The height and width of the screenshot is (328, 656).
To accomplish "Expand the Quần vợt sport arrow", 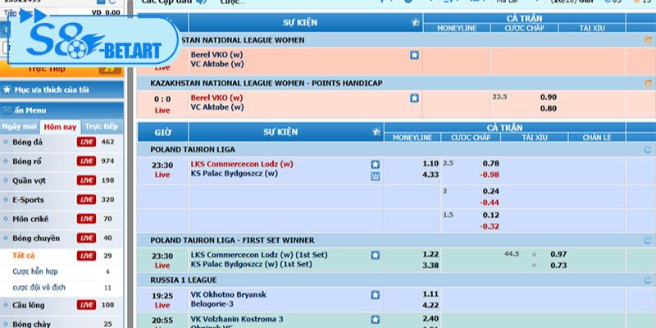I will tap(6, 180).
